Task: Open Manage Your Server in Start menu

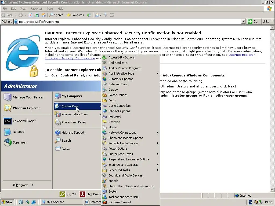Action: 27,97
